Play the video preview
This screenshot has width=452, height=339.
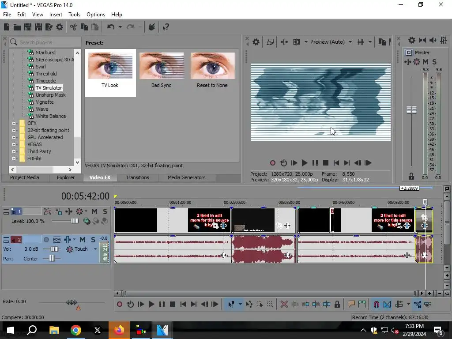[305, 163]
